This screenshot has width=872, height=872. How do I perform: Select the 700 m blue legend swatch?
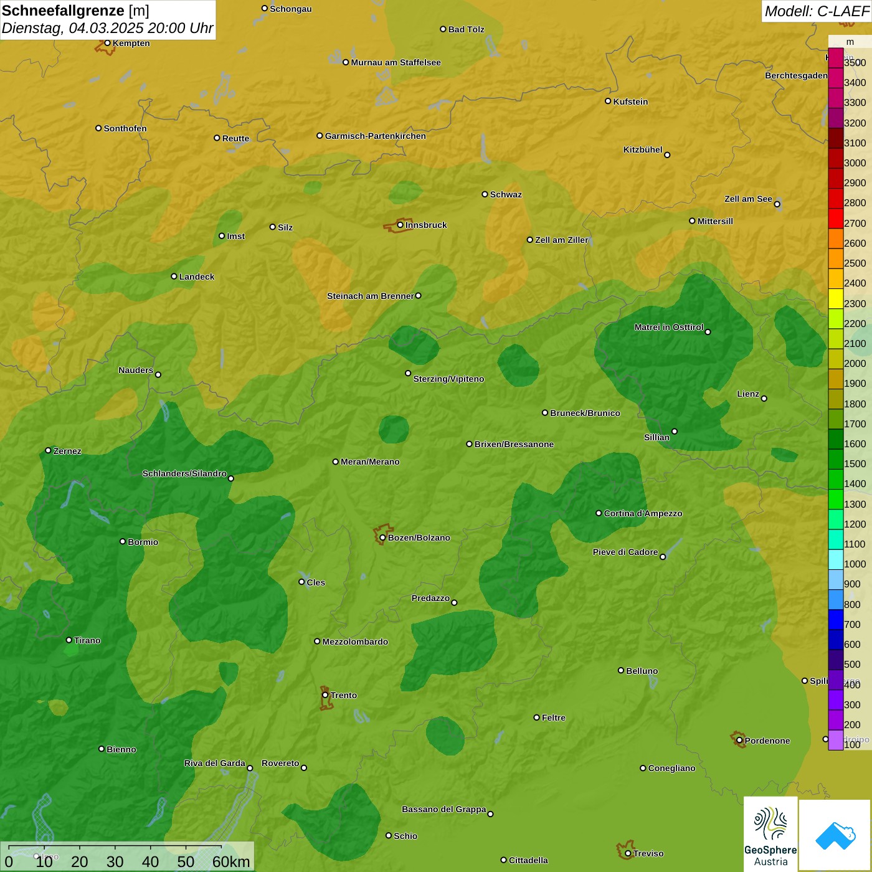click(x=836, y=620)
